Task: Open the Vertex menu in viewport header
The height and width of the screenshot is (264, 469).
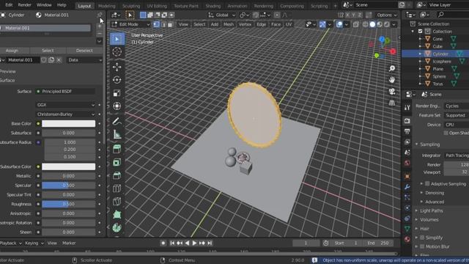Action: (245, 24)
